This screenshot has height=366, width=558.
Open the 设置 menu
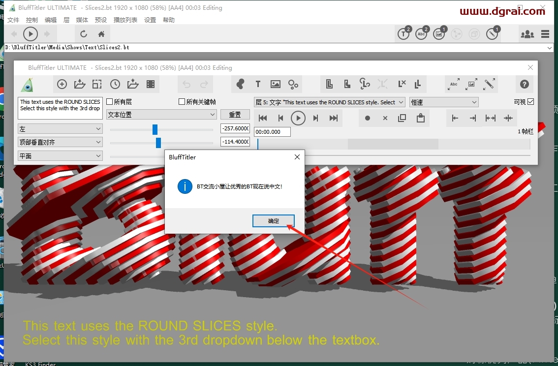(150, 20)
